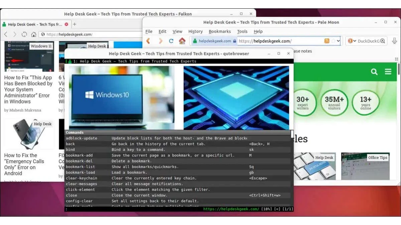Click the search magnifier on the green header
The height and width of the screenshot is (225, 401).
click(374, 72)
